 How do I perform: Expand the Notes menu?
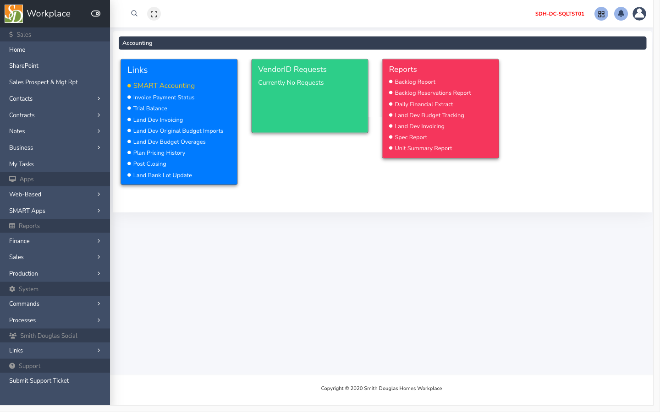click(x=55, y=131)
